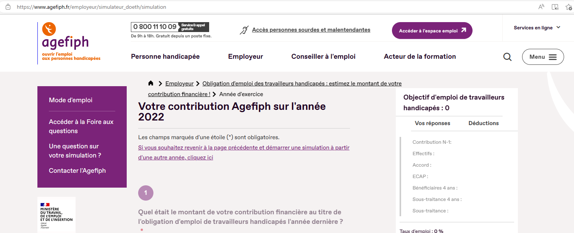Viewport: 574px width, 233px height.
Task: Click Accéder à l'espace emploi button
Action: [432, 31]
